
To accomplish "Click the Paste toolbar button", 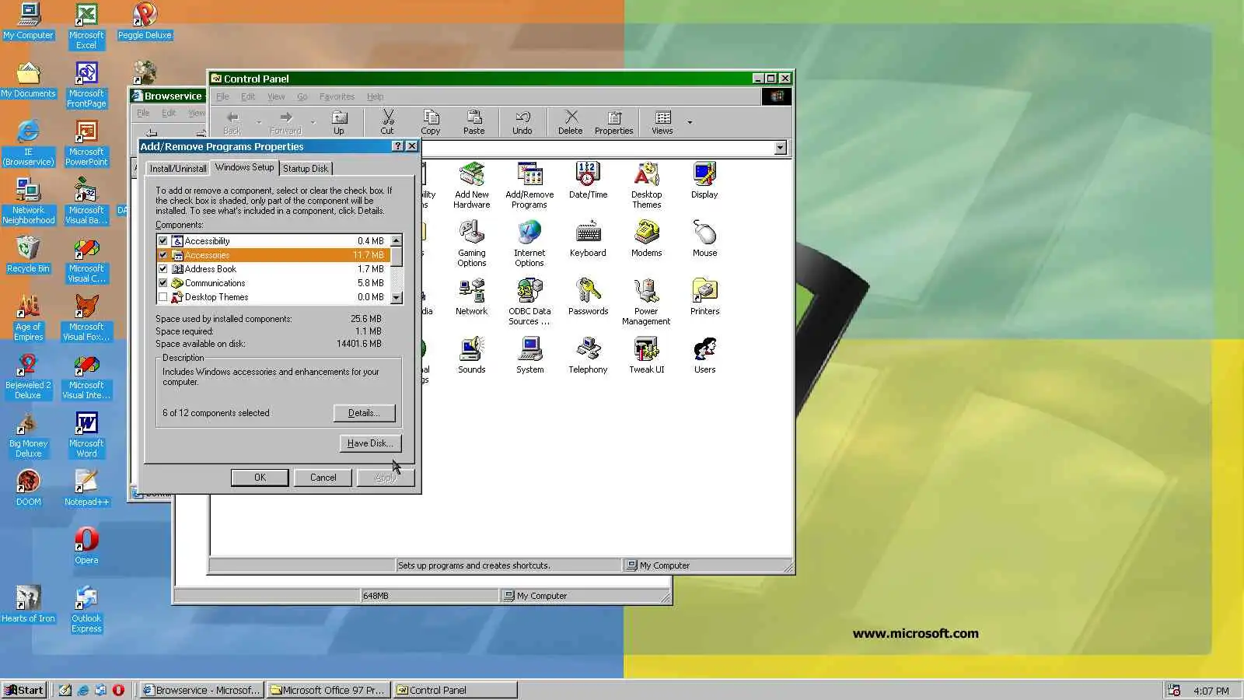I will tap(473, 122).
